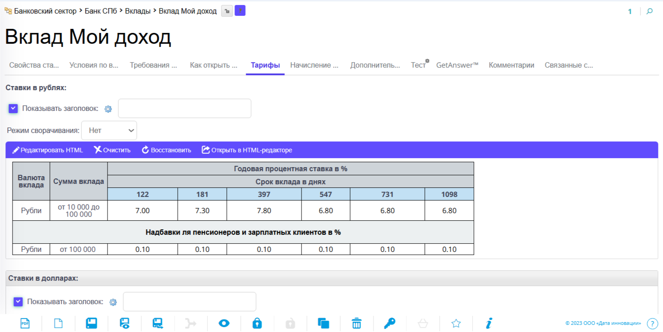The image size is (663, 332).
Task: Click the PDF export icon
Action: 25,323
